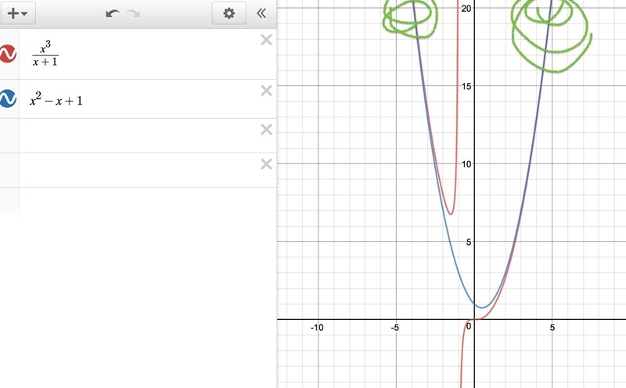
Task: Remove the third empty expression row
Action: click(266, 129)
